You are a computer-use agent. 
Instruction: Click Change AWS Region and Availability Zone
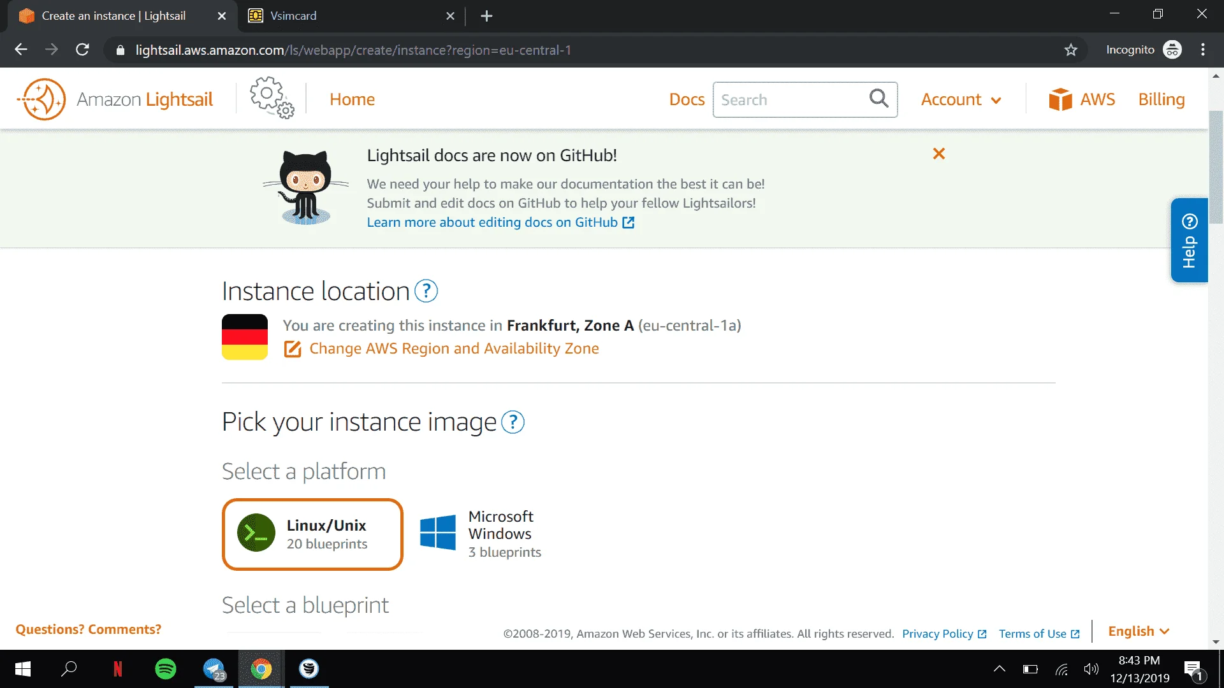[x=454, y=348]
